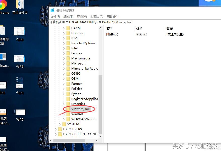Expand the WOW6432Node key chevron

point(64,119)
